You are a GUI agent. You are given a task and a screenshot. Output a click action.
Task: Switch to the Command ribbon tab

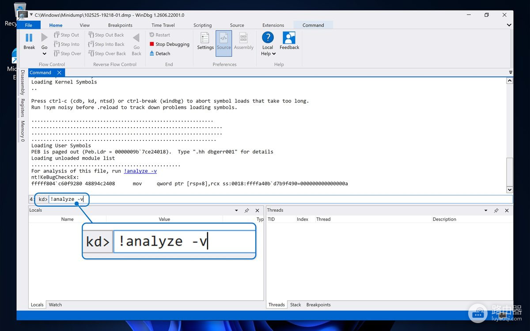[x=313, y=25]
